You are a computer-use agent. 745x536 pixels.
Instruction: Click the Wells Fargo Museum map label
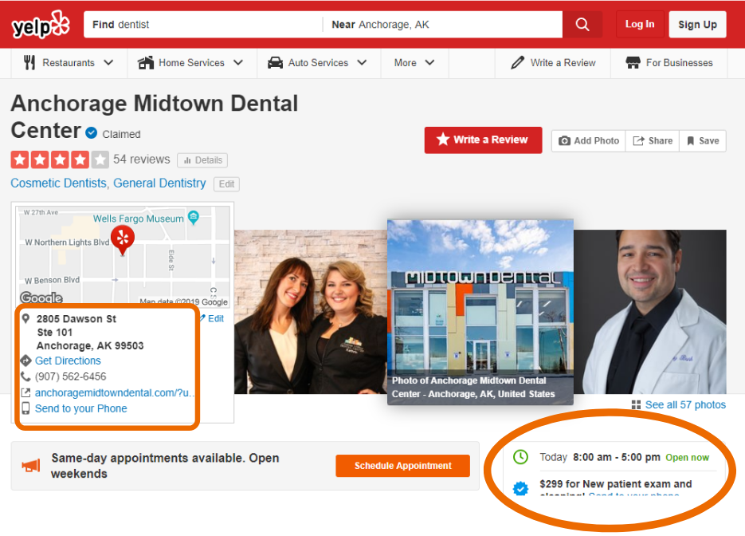(139, 219)
